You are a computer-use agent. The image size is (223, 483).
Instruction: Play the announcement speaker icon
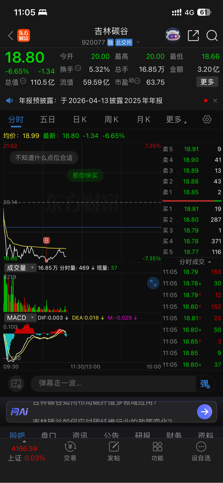coord(10,100)
